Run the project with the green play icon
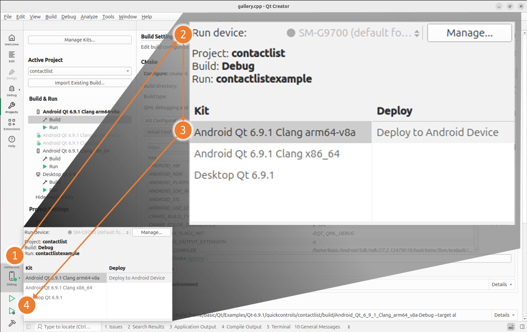 (x=12, y=298)
